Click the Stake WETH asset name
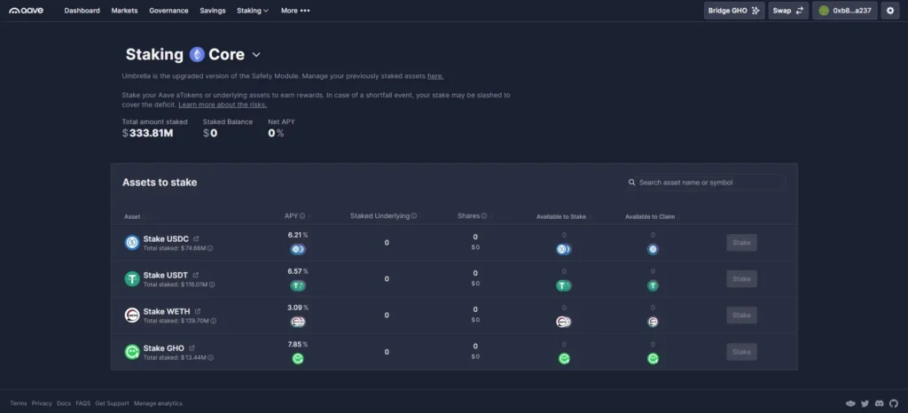 (167, 311)
